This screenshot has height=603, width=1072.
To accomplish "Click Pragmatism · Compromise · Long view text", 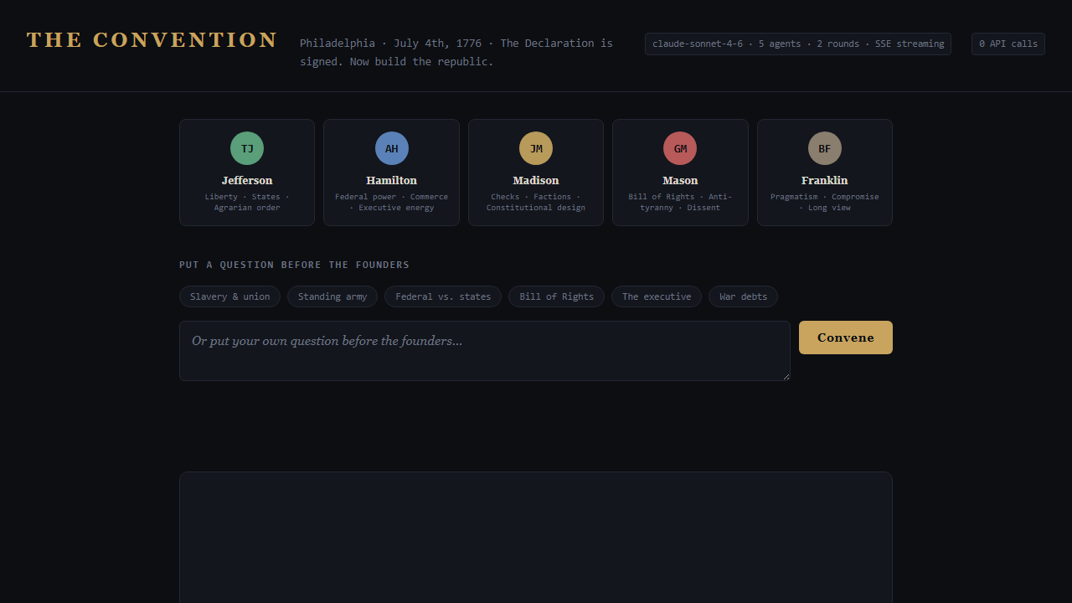I will point(825,202).
